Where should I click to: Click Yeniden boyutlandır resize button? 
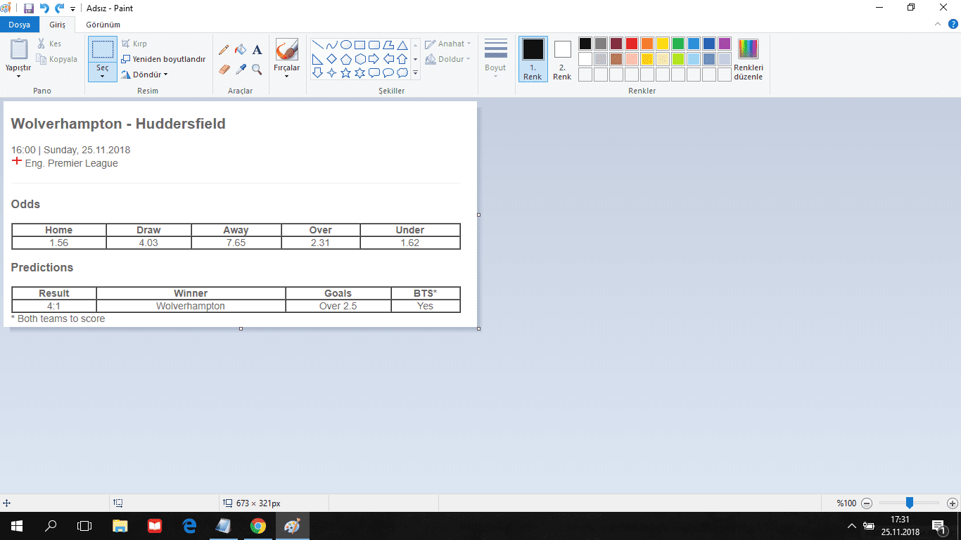coord(163,59)
